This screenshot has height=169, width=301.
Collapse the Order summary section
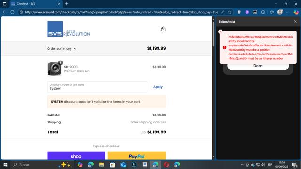coord(62,49)
